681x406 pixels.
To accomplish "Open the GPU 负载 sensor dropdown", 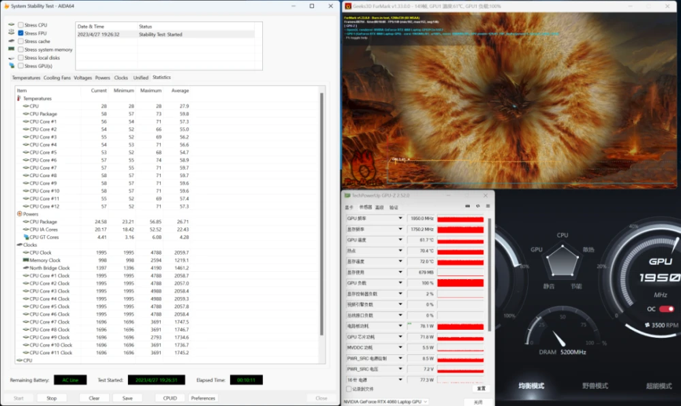I will pos(400,283).
